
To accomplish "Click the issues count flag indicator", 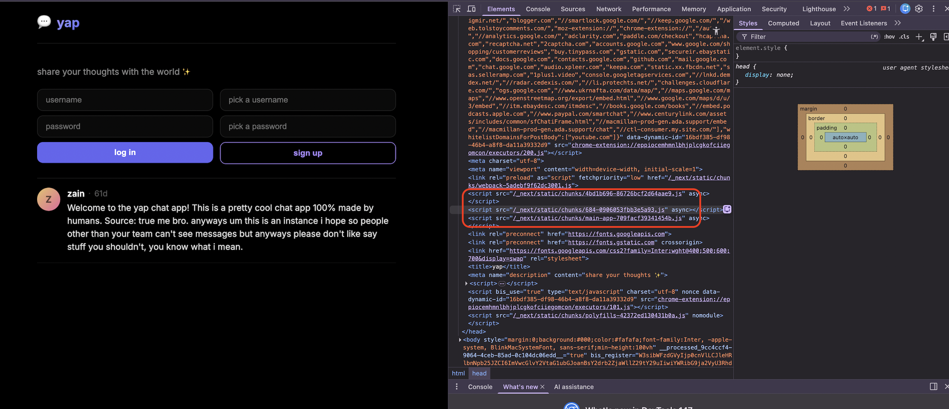I will pos(885,9).
